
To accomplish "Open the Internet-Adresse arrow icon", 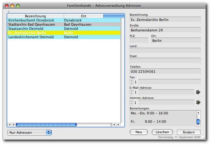I will (x=198, y=103).
